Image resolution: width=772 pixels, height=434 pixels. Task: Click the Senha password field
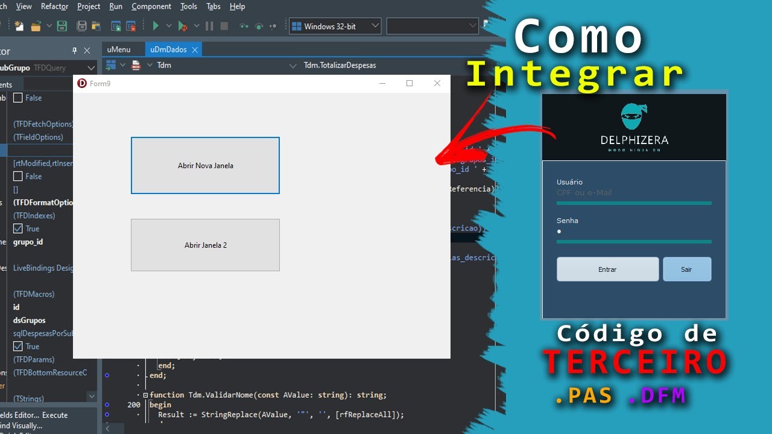[634, 232]
